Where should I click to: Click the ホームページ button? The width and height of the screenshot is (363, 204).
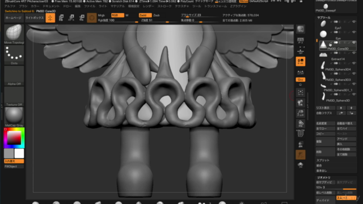(x=14, y=18)
